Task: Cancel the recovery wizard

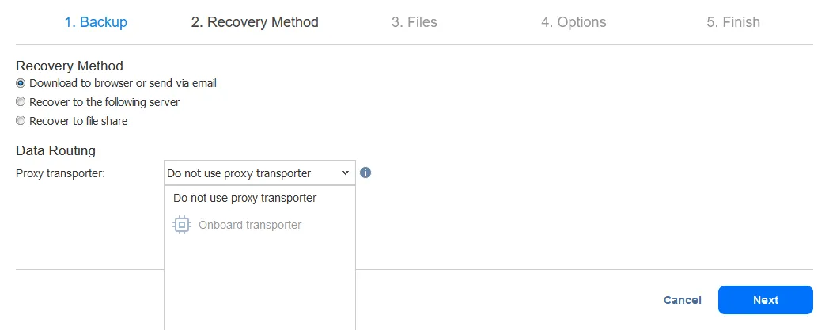Action: point(682,300)
